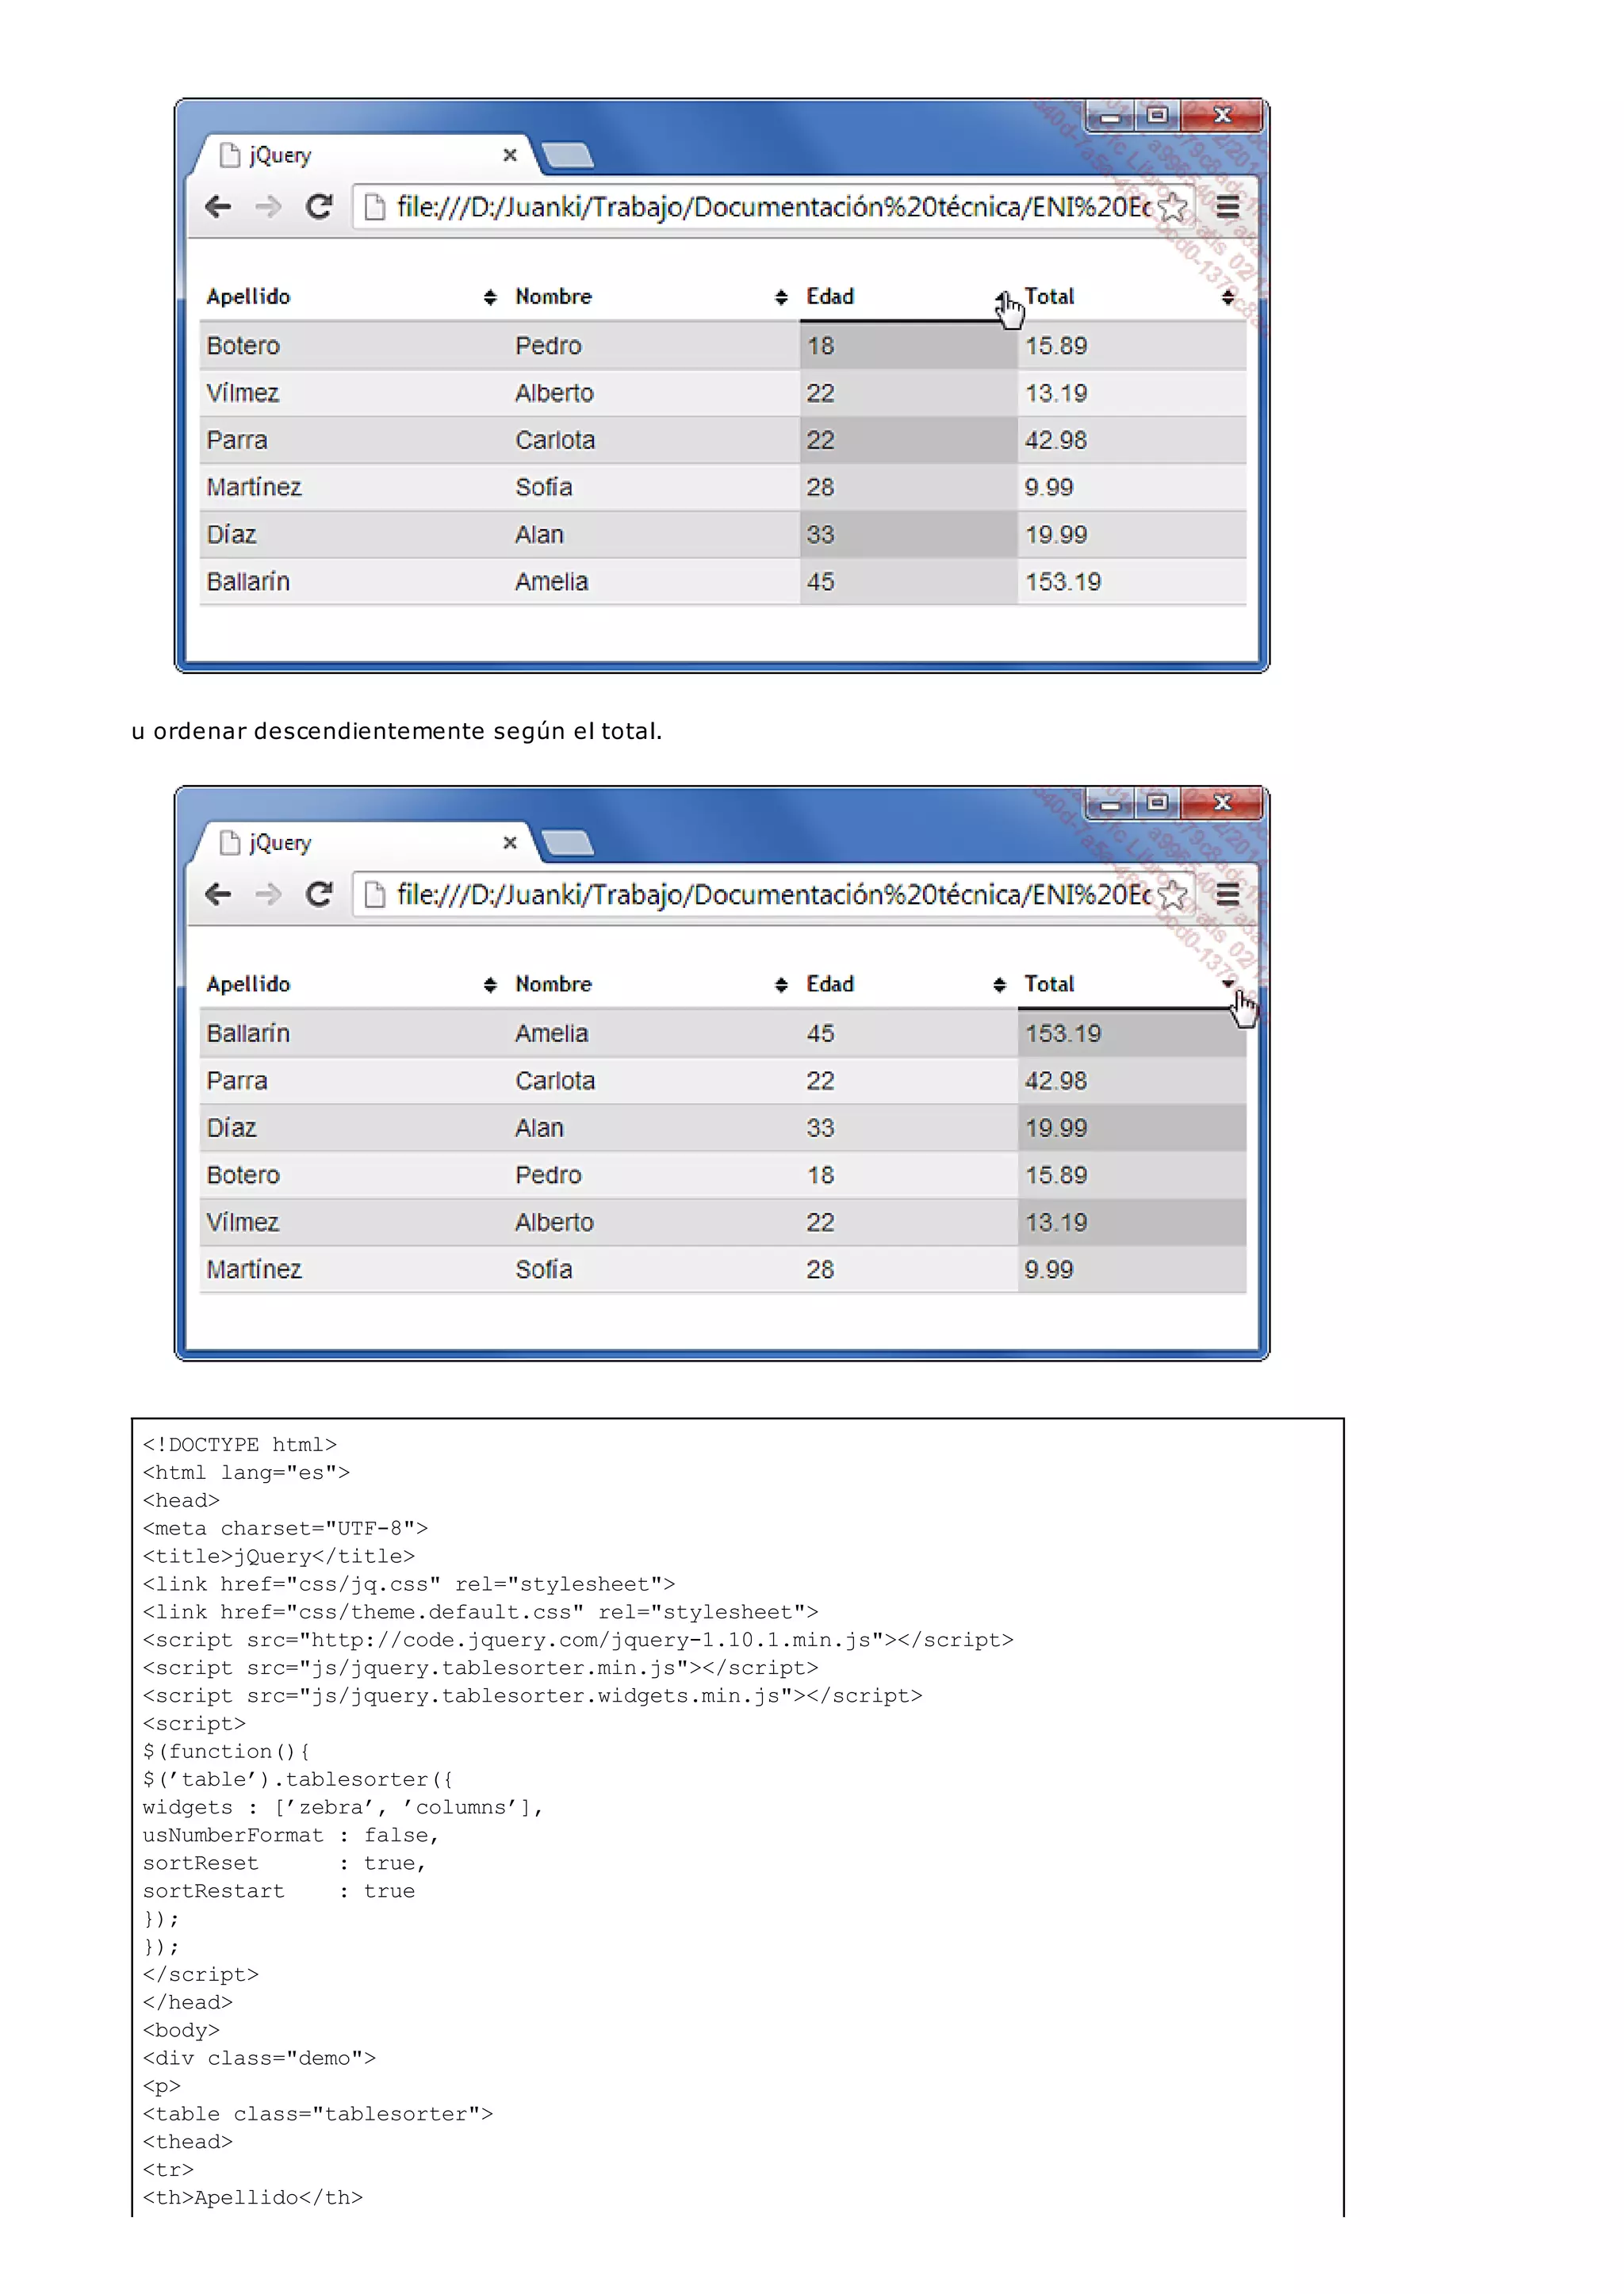Click total '19.99' in the upper table
1624x2294 pixels.
1056,535
